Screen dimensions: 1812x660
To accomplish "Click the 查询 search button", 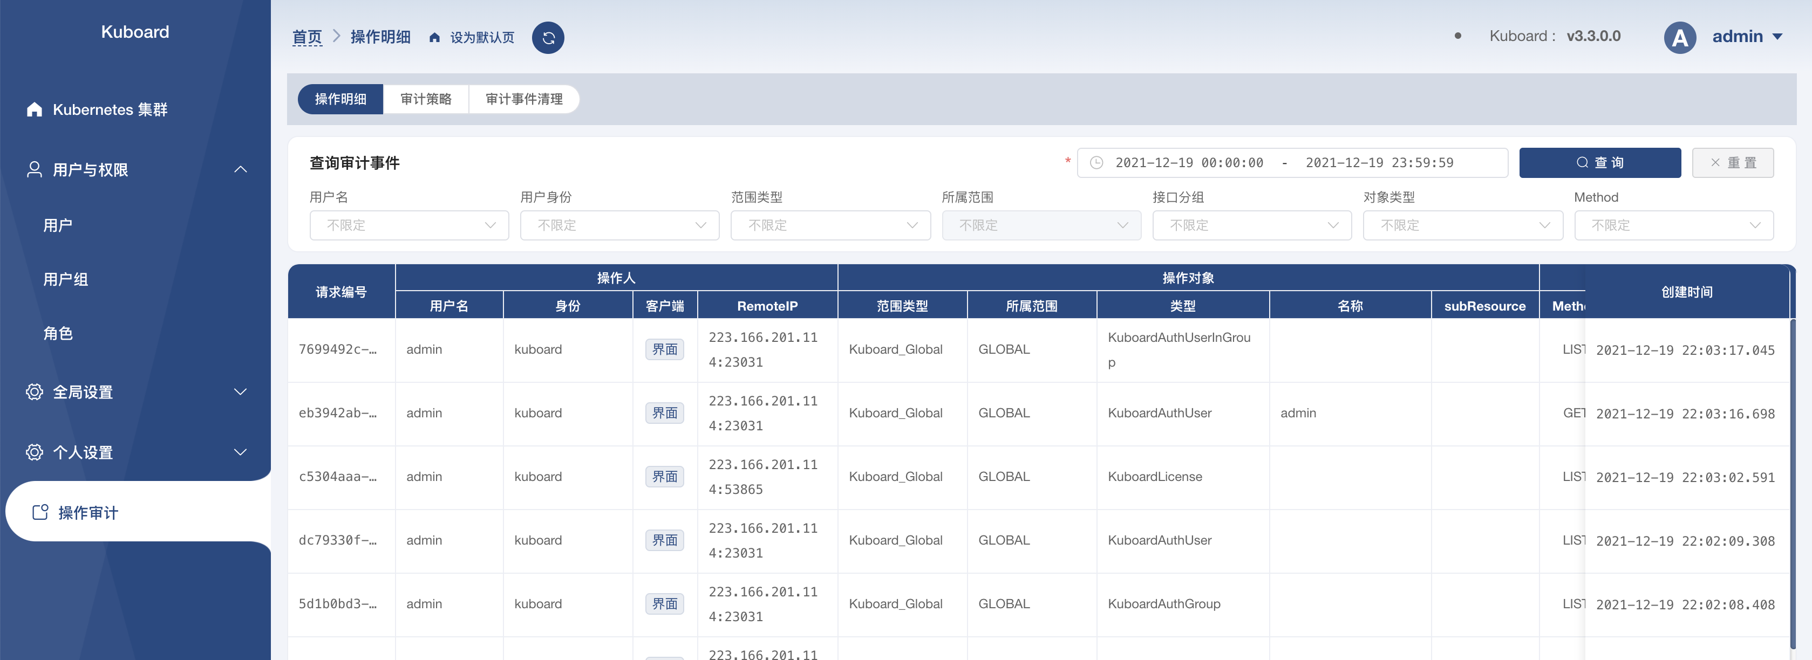I will (1599, 162).
